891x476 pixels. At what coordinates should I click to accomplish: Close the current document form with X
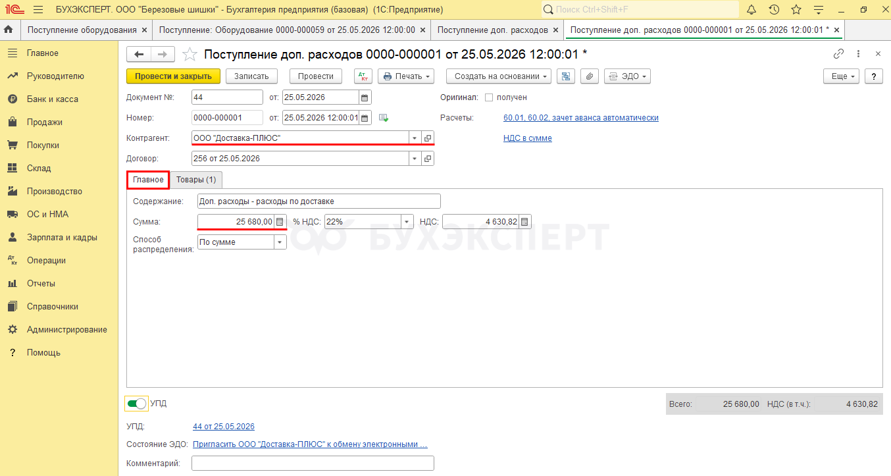[878, 54]
